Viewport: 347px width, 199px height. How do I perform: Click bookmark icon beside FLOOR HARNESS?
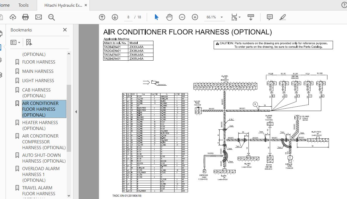(x=17, y=62)
